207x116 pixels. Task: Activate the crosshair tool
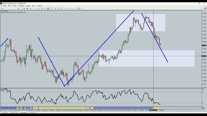coord(5,9)
